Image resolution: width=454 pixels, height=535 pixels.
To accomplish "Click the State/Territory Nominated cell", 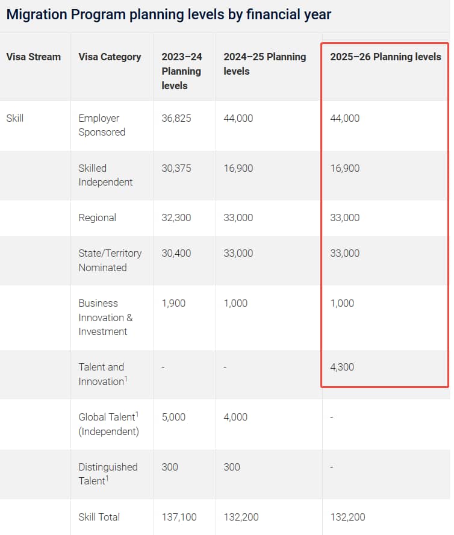I will (110, 260).
